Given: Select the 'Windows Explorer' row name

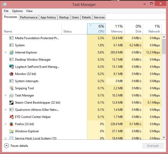Looking at the screenshot, I should [27, 131].
